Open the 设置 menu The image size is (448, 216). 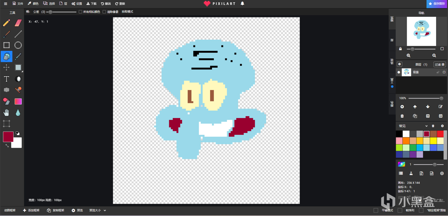click(77, 4)
